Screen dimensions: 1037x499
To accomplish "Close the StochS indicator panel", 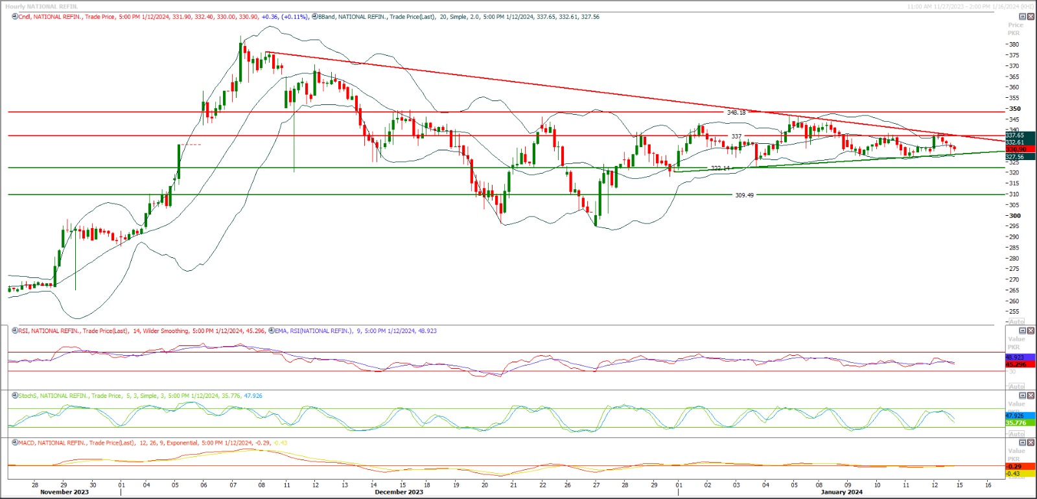I will [1031, 396].
